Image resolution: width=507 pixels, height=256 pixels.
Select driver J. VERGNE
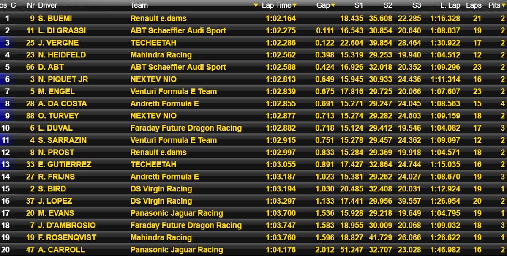(x=58, y=43)
